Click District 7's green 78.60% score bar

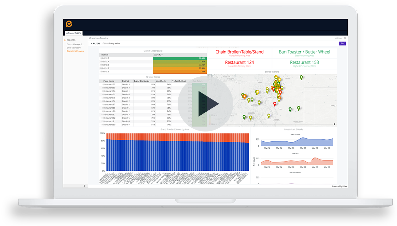[x=179, y=58]
